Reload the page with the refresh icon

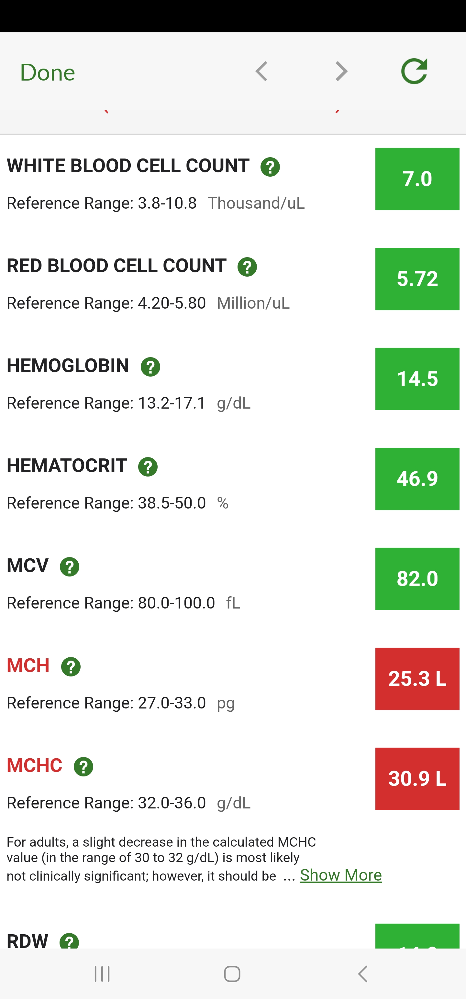[x=414, y=71]
